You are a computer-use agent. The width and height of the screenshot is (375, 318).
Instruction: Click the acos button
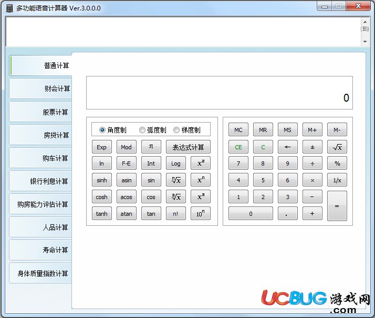pyautogui.click(x=126, y=196)
